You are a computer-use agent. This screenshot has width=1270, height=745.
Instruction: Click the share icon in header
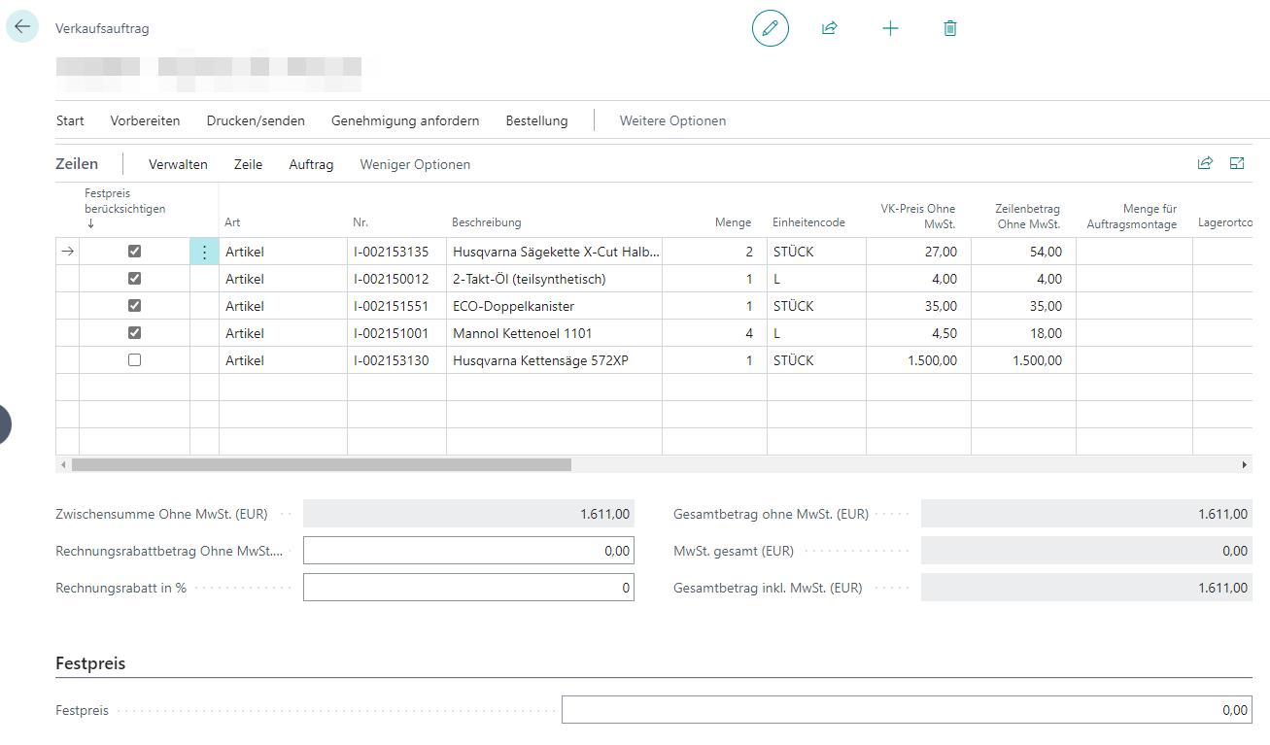(829, 29)
